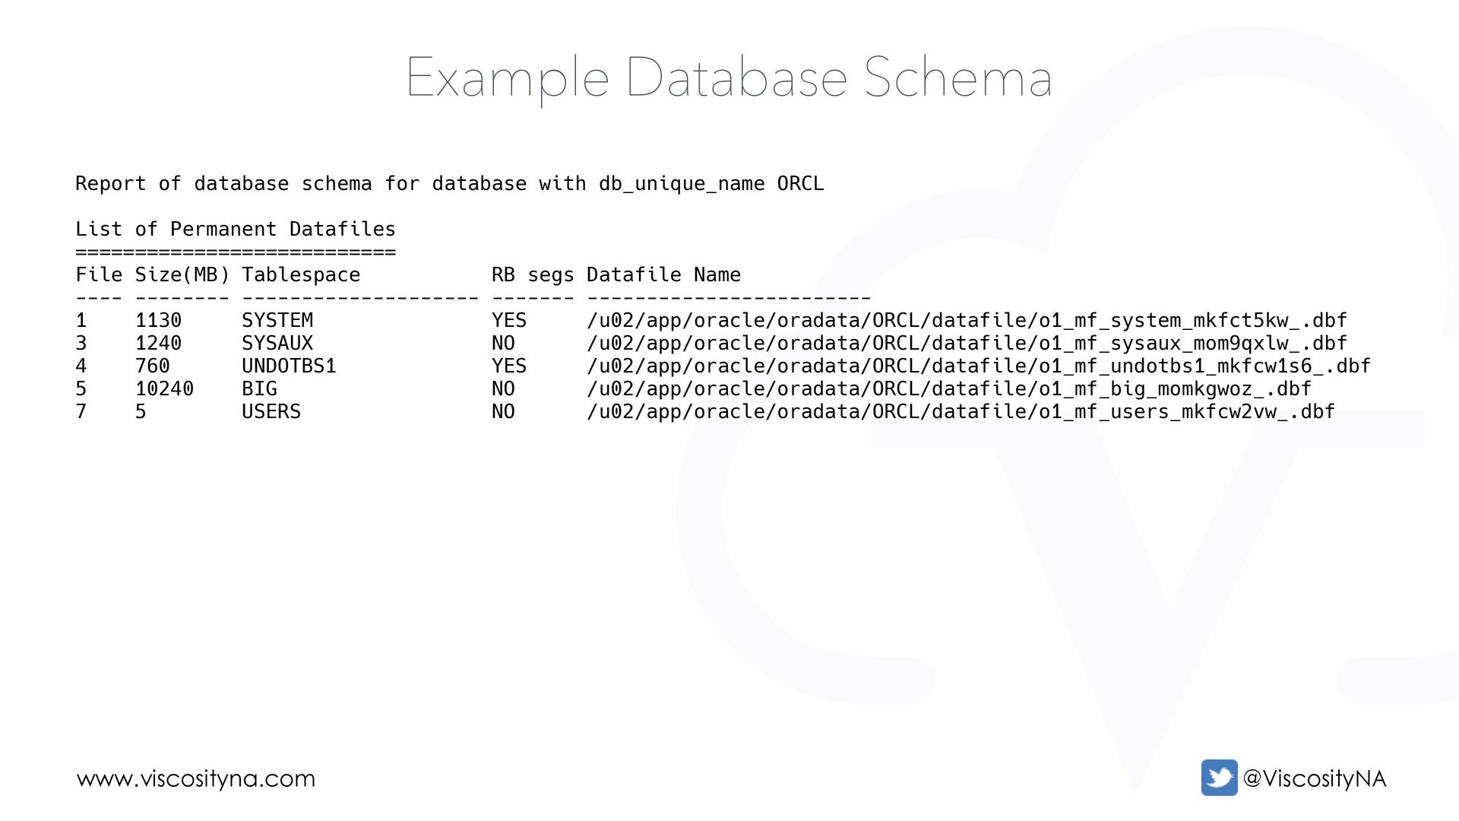Click the Tablespace column header
The image size is (1459, 821).
click(x=301, y=274)
